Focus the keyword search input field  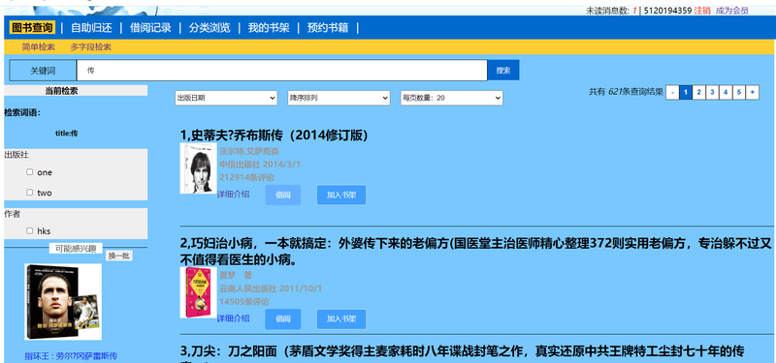[282, 70]
